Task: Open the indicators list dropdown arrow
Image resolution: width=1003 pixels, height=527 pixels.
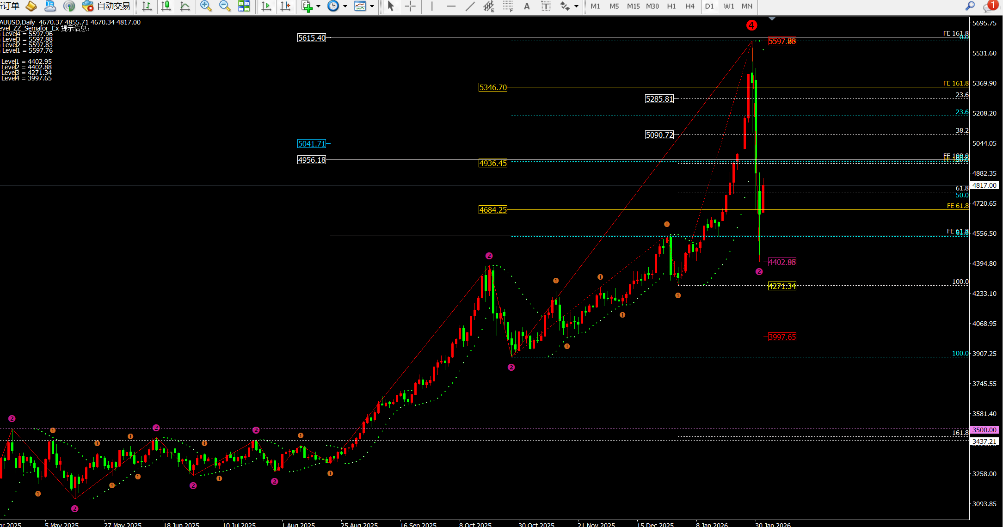Action: 318,6
